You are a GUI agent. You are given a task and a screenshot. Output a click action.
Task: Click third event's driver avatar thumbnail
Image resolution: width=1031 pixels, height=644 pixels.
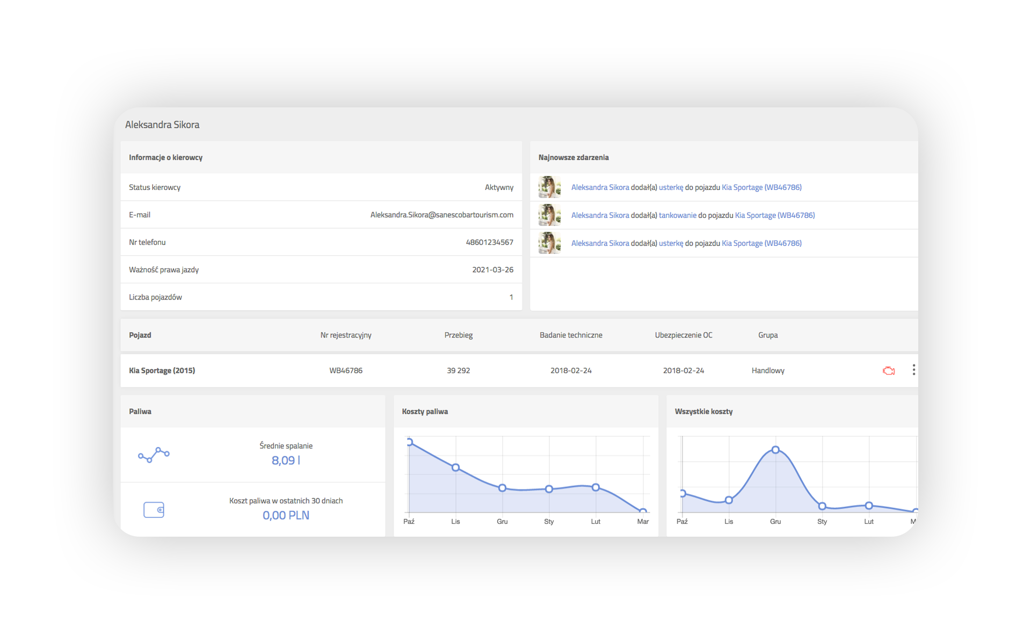click(549, 243)
